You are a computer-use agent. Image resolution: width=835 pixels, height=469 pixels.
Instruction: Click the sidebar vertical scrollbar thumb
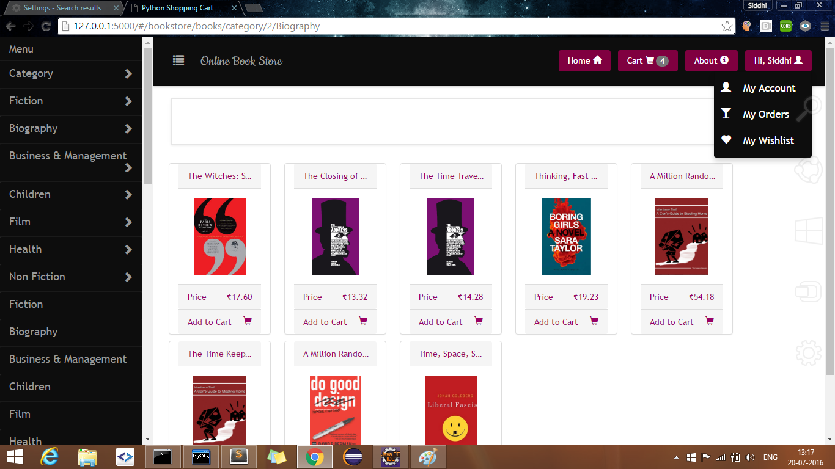[147, 116]
